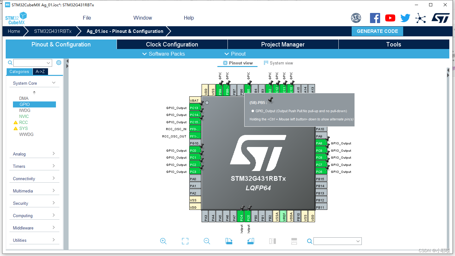
Task: Click the GENERATE CODE button
Action: [x=377, y=31]
